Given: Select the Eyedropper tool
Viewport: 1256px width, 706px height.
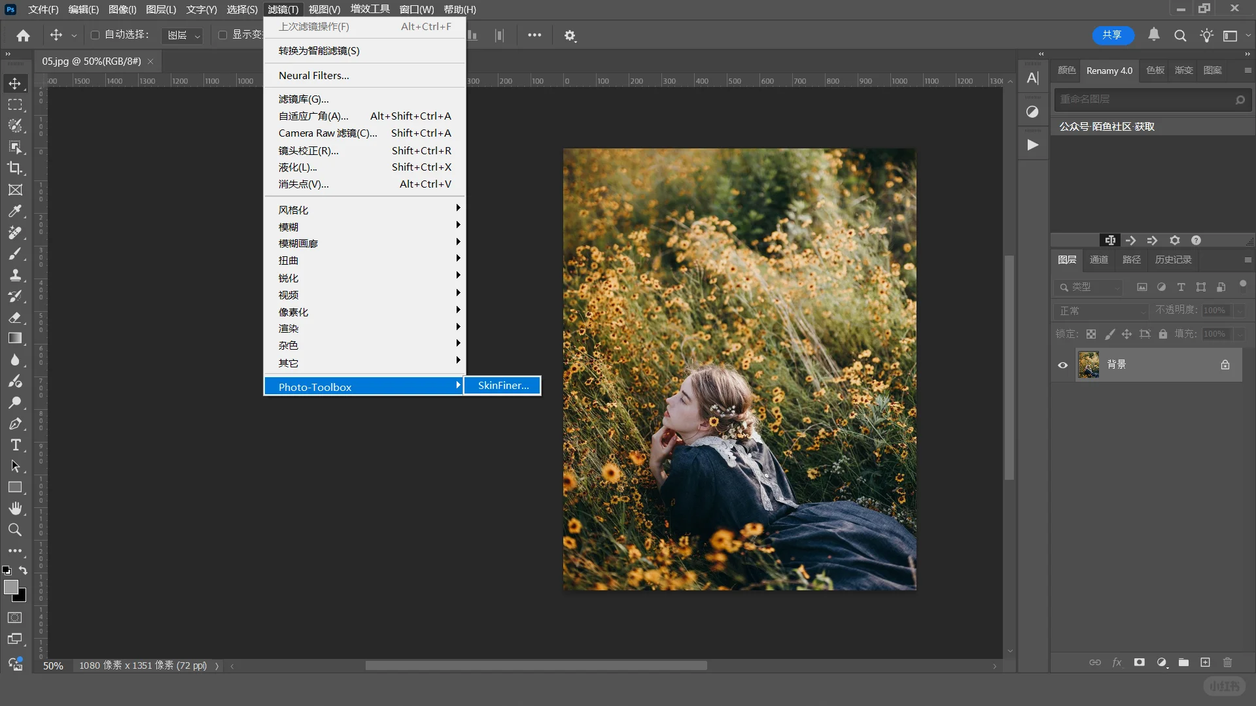Looking at the screenshot, I should (15, 210).
